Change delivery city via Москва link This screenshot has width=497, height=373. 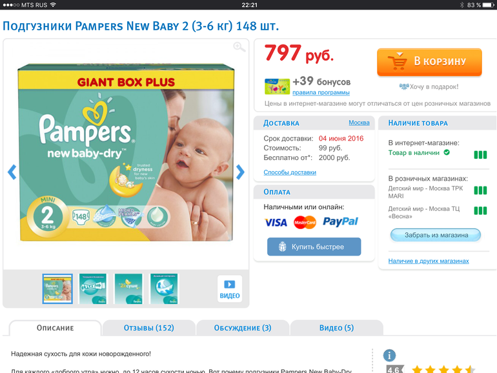359,123
